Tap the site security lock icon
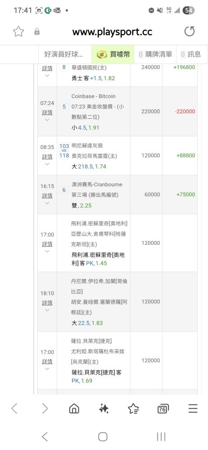This screenshot has width=208, height=450. [x=37, y=31]
